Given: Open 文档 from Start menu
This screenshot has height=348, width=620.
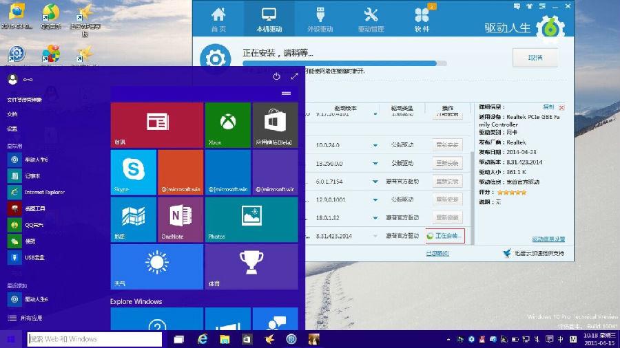Looking at the screenshot, I should click(12, 114).
